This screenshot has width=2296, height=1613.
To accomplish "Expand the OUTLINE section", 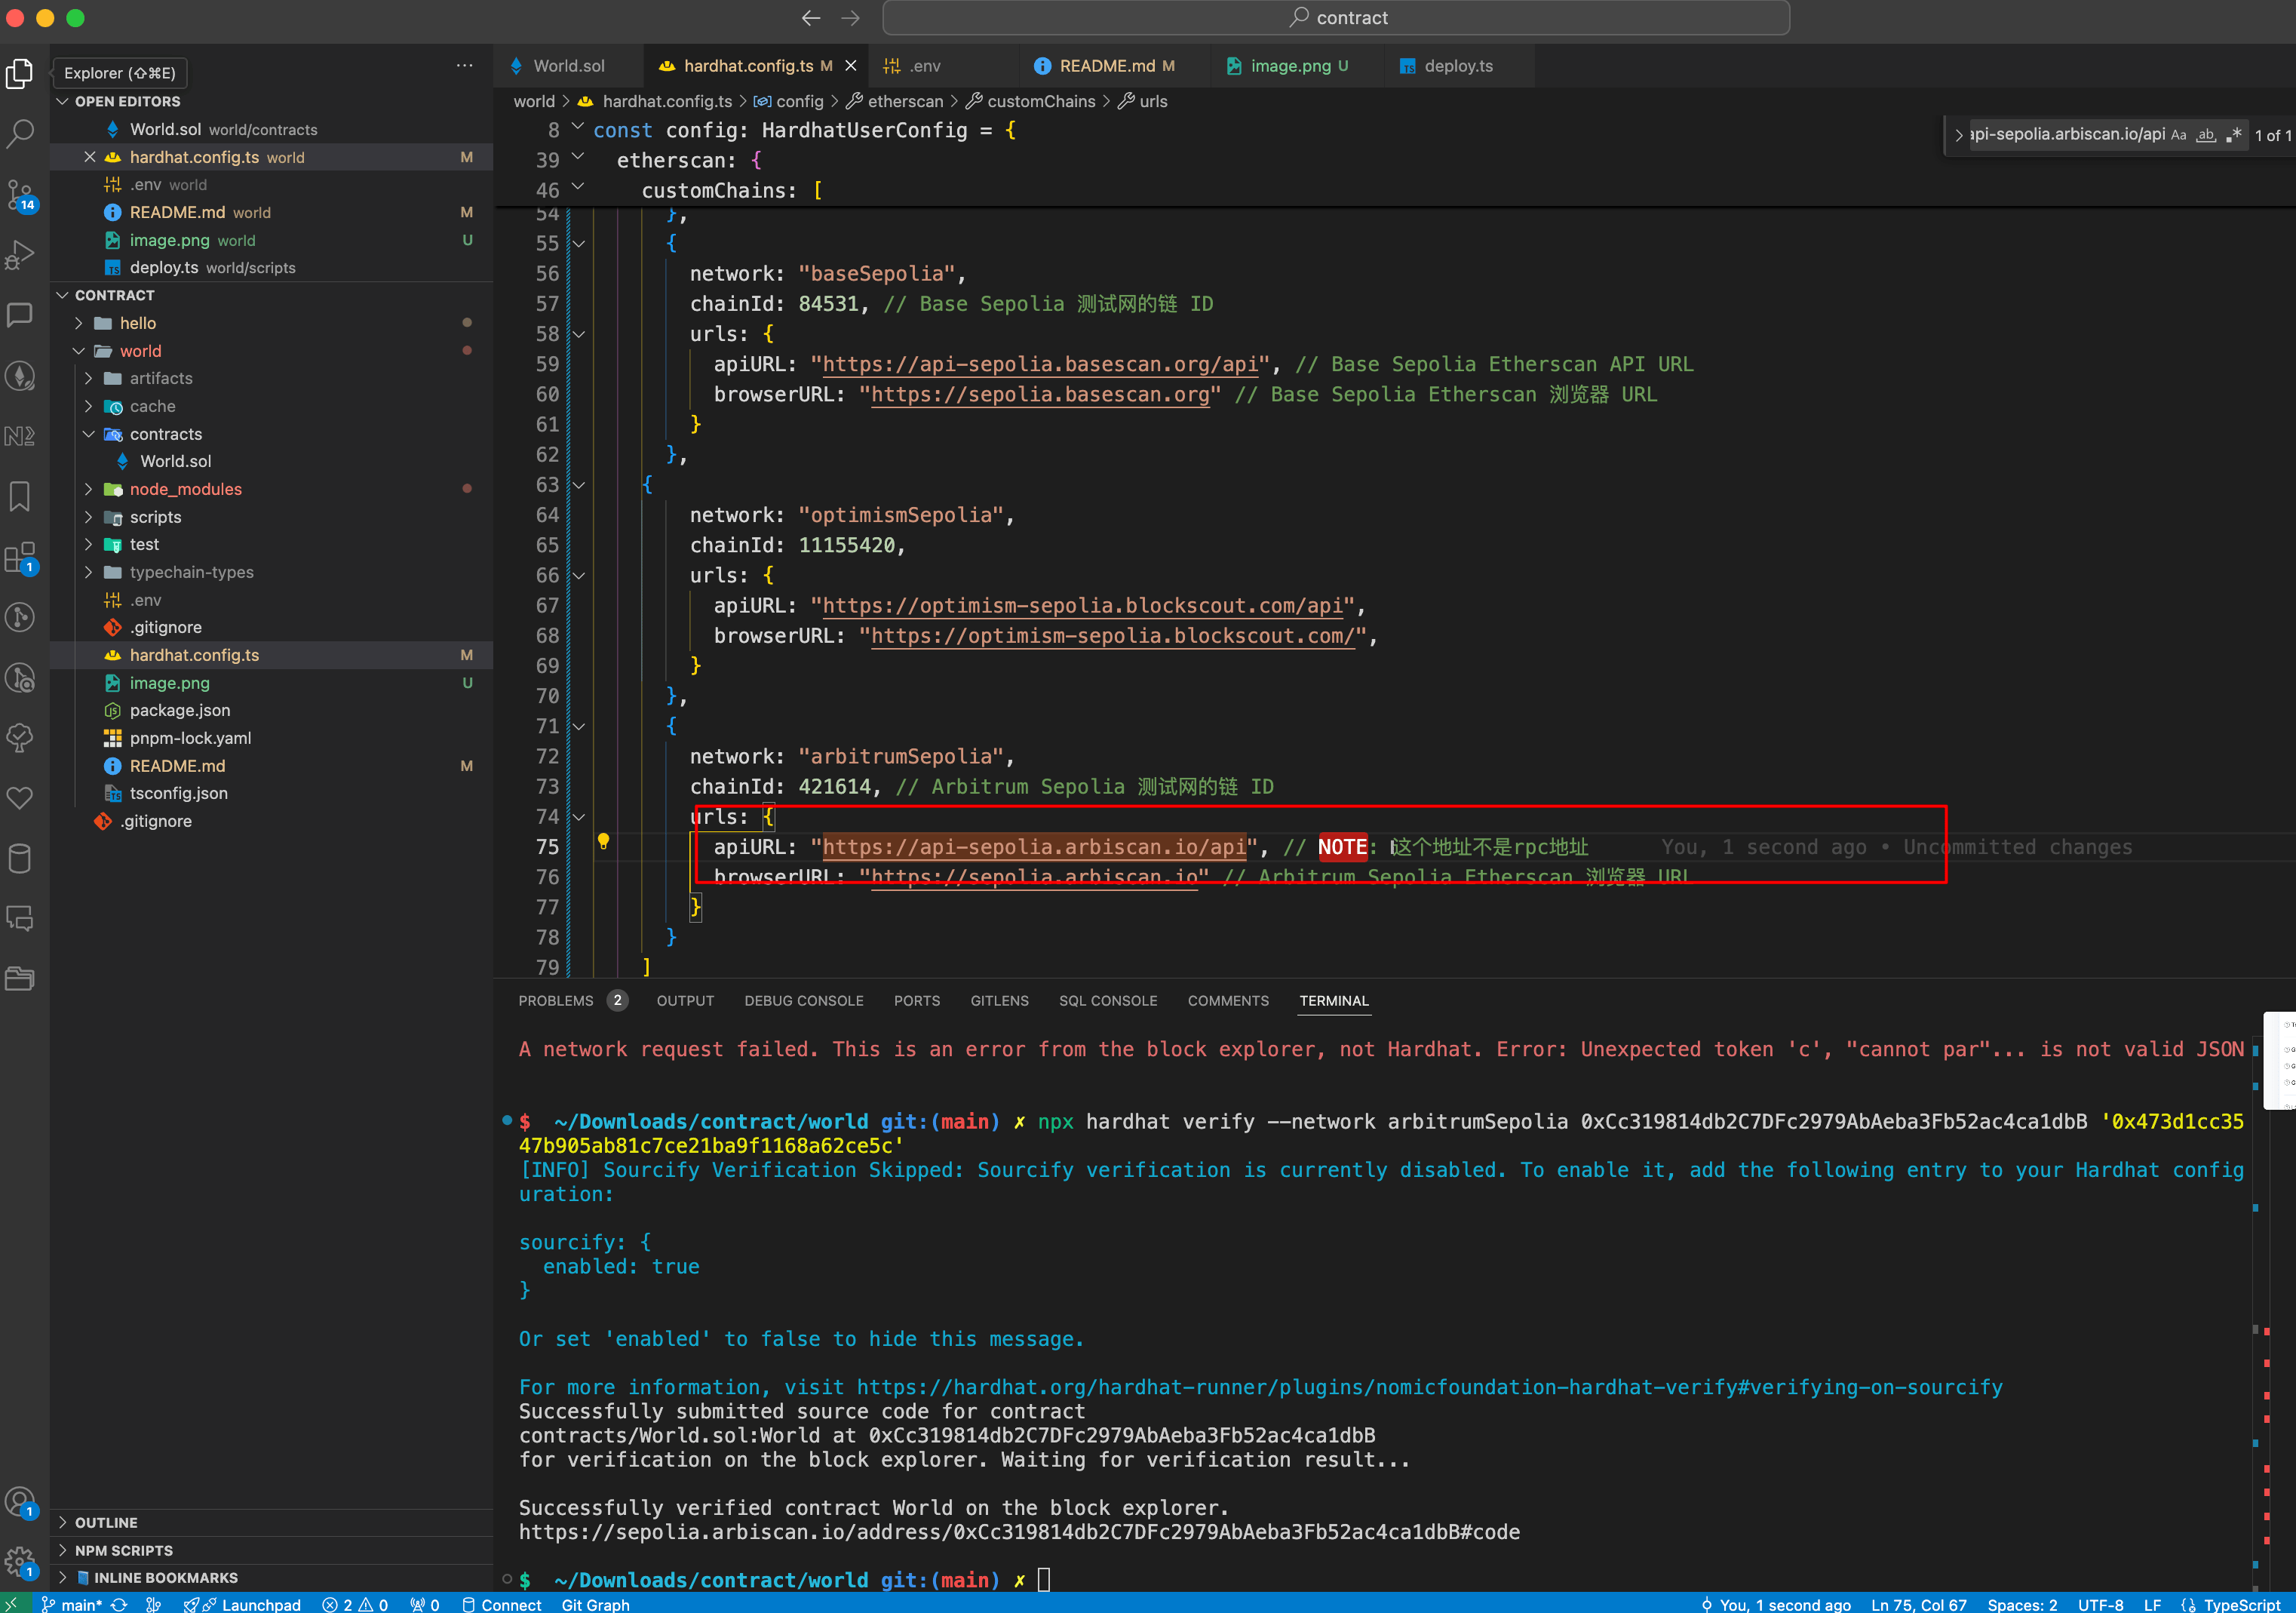I will point(63,1522).
